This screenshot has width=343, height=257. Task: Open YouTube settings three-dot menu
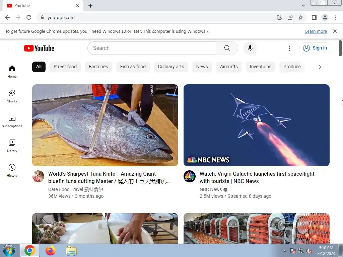[x=290, y=48]
